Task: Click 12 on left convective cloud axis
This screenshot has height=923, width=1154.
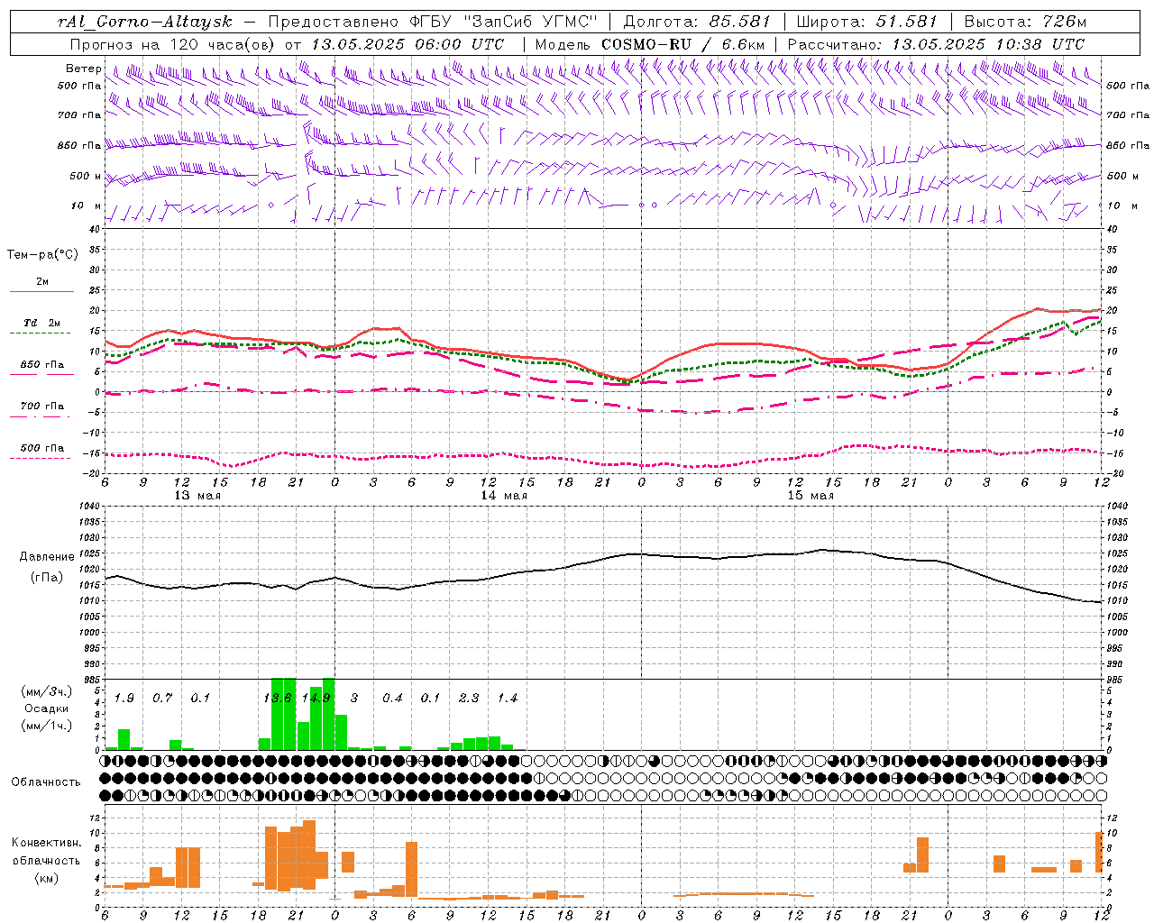Action: point(94,818)
